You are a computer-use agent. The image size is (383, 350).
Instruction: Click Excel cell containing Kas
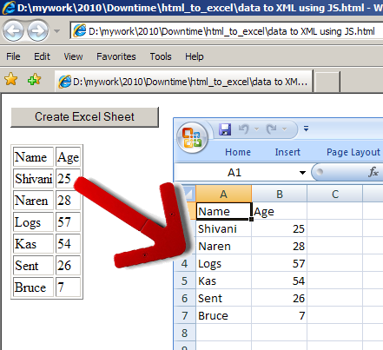223,281
